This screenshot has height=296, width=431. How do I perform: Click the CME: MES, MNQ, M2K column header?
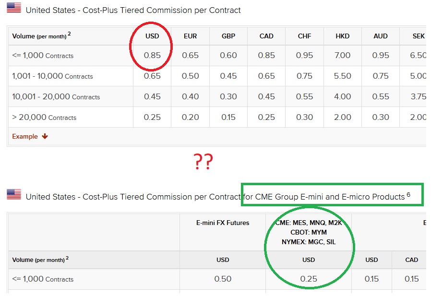tap(309, 223)
